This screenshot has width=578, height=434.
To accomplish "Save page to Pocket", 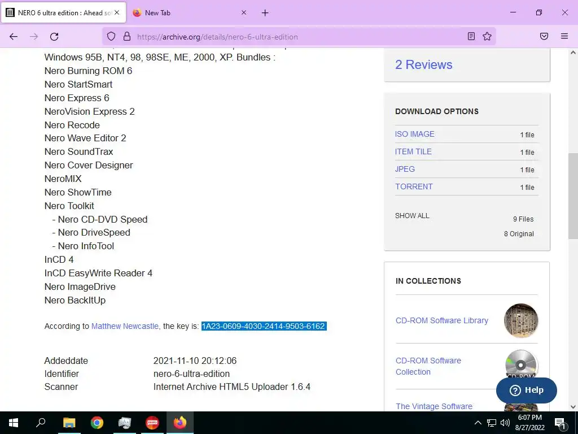I will [x=544, y=36].
